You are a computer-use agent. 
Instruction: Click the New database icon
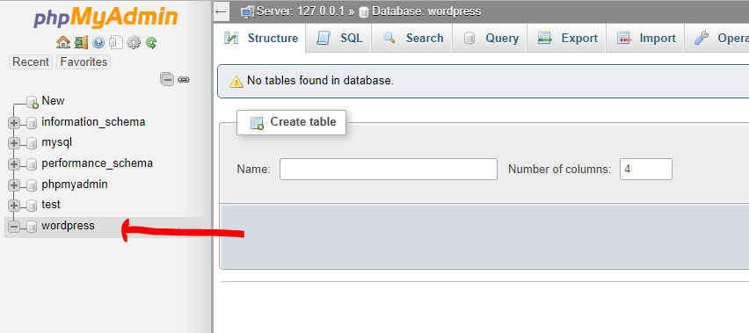pyautogui.click(x=33, y=102)
